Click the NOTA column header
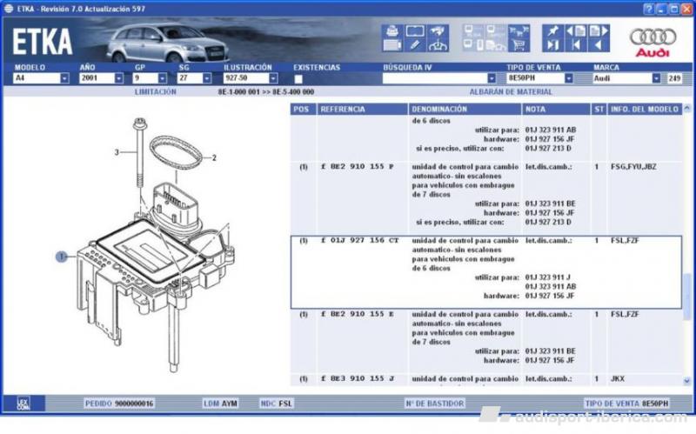The height and width of the screenshot is (434, 696). 556,110
